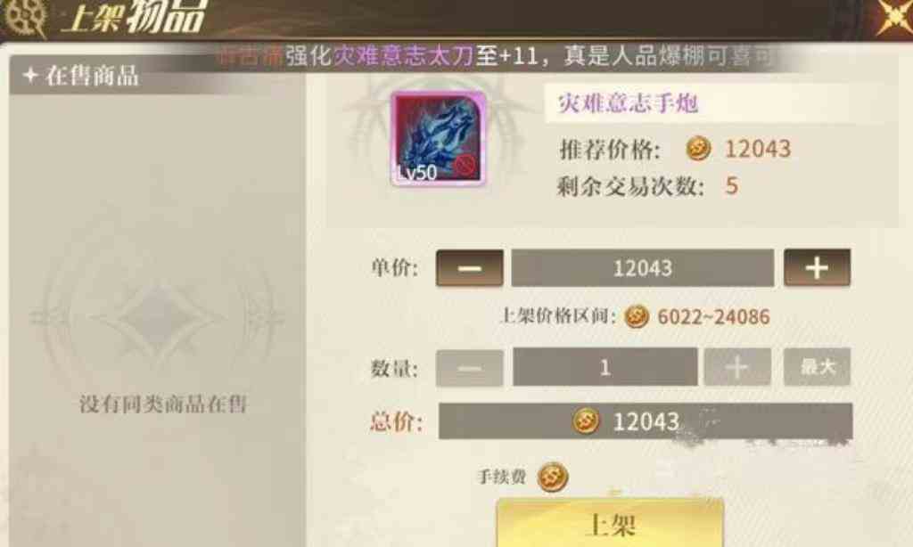Open the Lv50 hand cannon item icon
Image resolution: width=913 pixels, height=547 pixels.
(438, 139)
